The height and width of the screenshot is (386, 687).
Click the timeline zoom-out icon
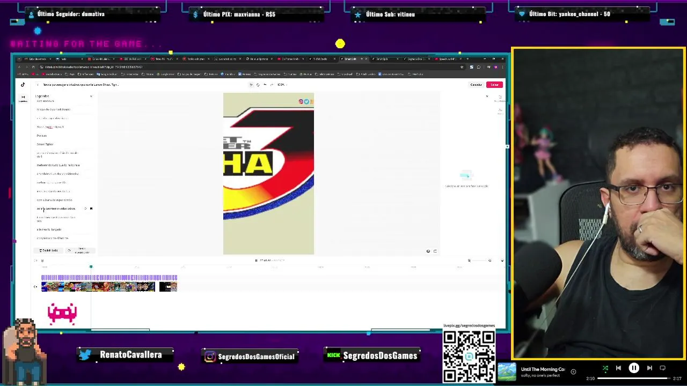click(469, 261)
